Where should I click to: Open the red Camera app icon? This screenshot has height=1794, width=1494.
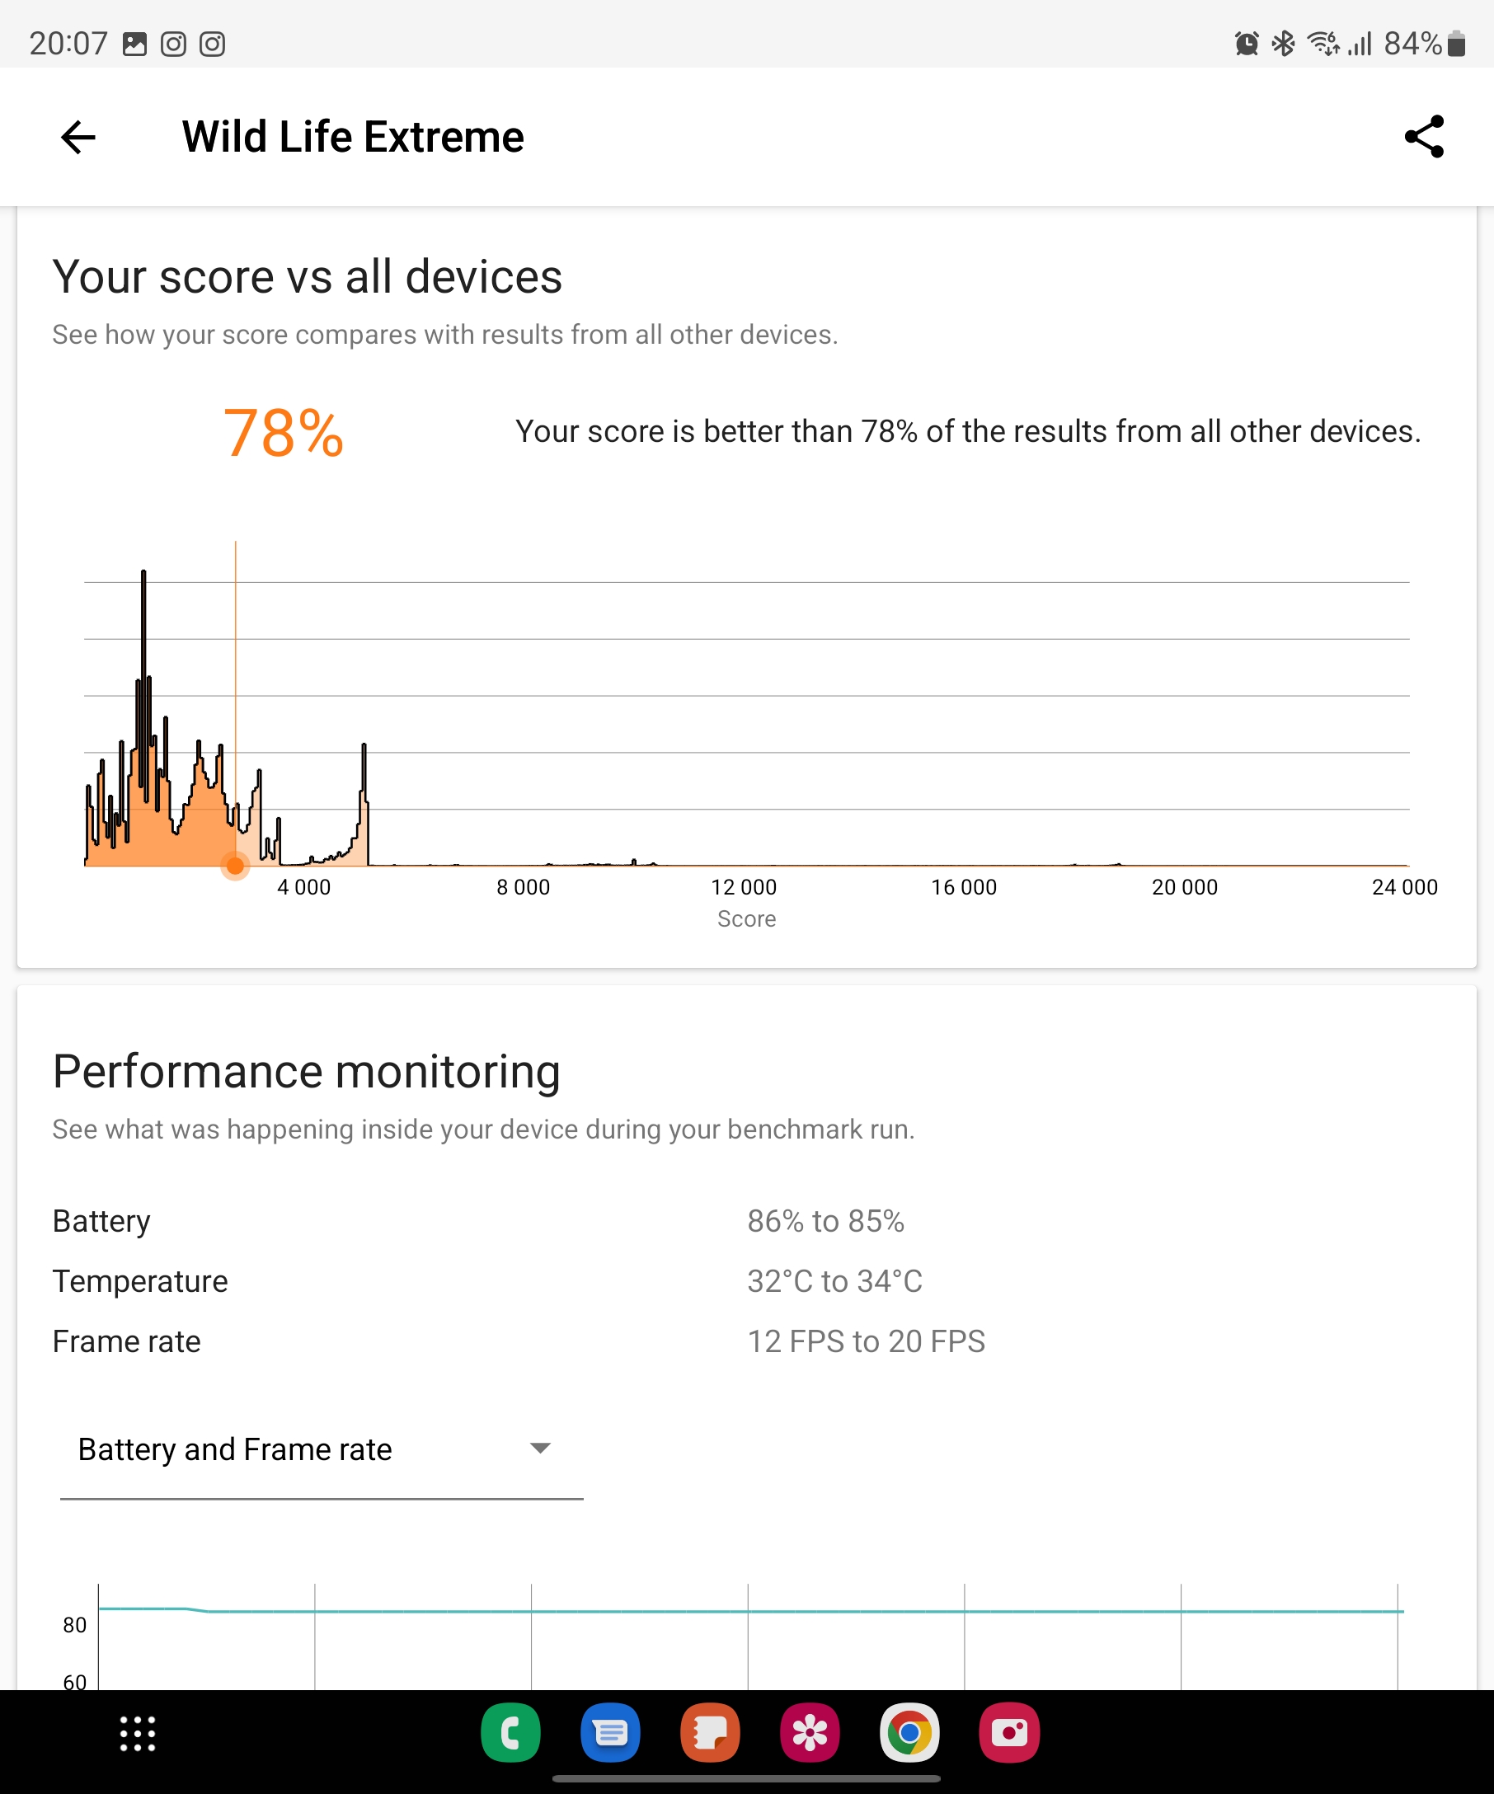coord(1009,1732)
